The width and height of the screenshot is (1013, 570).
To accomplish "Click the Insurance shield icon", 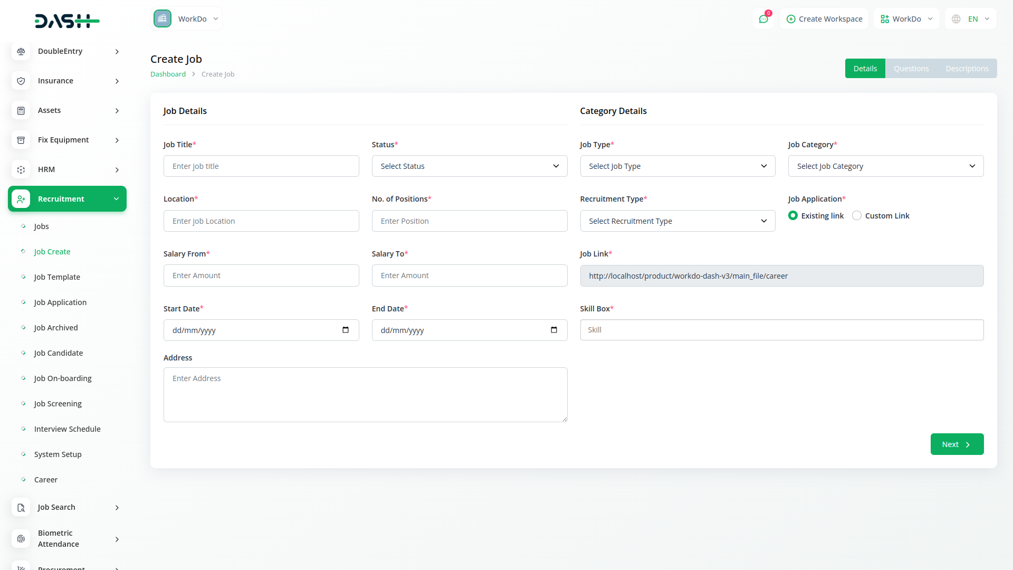I will click(21, 81).
